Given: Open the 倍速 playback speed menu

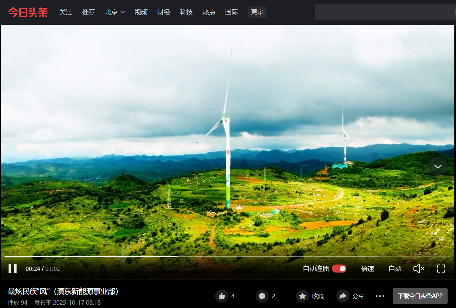Looking at the screenshot, I should point(367,269).
